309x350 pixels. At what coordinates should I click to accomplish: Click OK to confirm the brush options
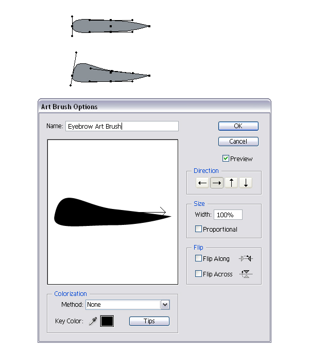238,126
